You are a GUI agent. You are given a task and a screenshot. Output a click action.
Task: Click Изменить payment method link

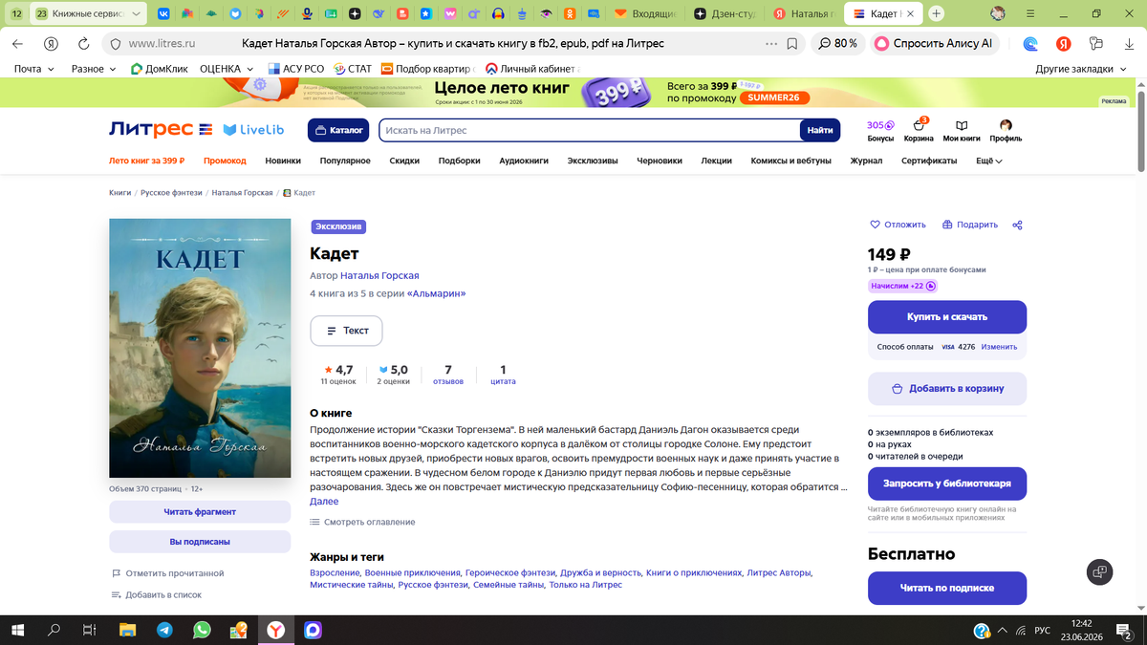point(999,347)
